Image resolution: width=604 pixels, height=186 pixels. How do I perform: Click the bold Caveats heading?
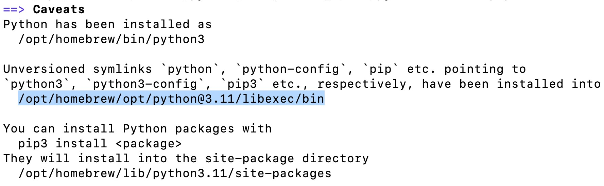[59, 9]
